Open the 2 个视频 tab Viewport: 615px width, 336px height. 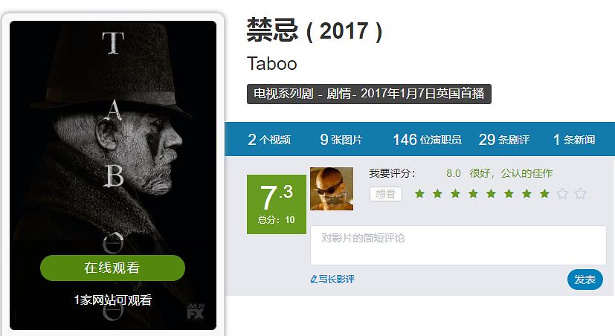pyautogui.click(x=269, y=140)
